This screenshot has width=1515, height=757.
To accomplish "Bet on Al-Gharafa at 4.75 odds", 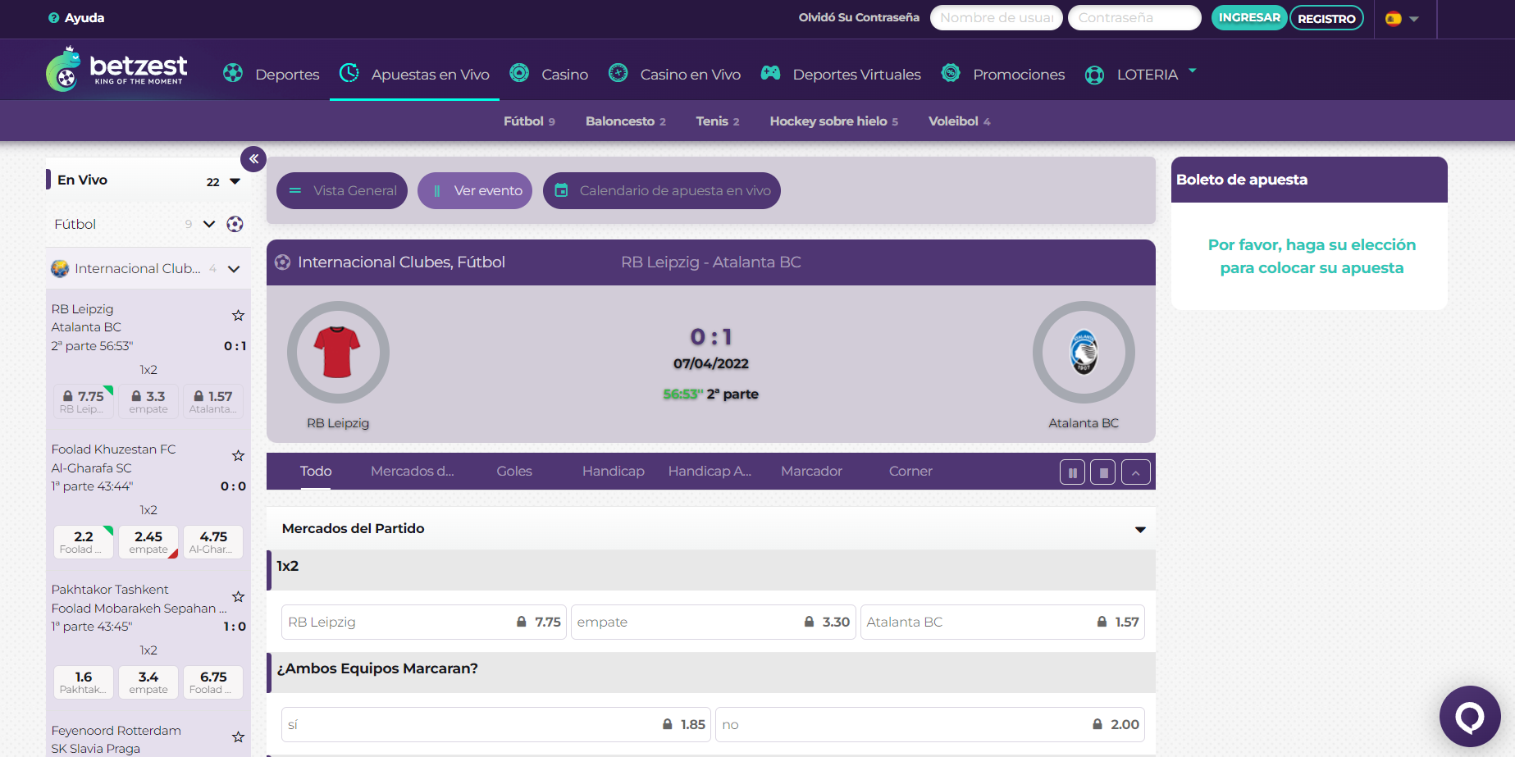I will (x=213, y=542).
